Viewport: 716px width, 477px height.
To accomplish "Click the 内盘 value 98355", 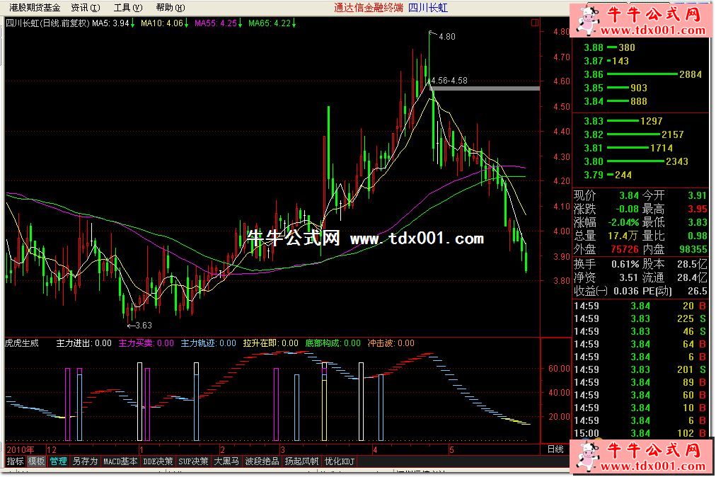I will click(x=693, y=249).
